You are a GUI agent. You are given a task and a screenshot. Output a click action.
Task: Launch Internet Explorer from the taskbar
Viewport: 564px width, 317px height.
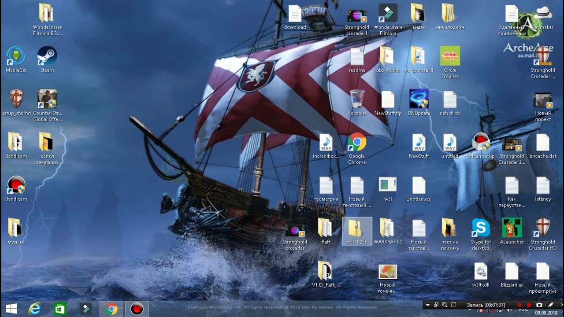tap(35, 309)
